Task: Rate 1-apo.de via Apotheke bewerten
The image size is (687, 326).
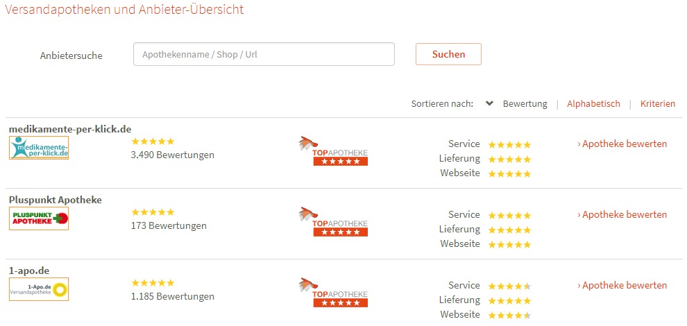Action: [622, 286]
